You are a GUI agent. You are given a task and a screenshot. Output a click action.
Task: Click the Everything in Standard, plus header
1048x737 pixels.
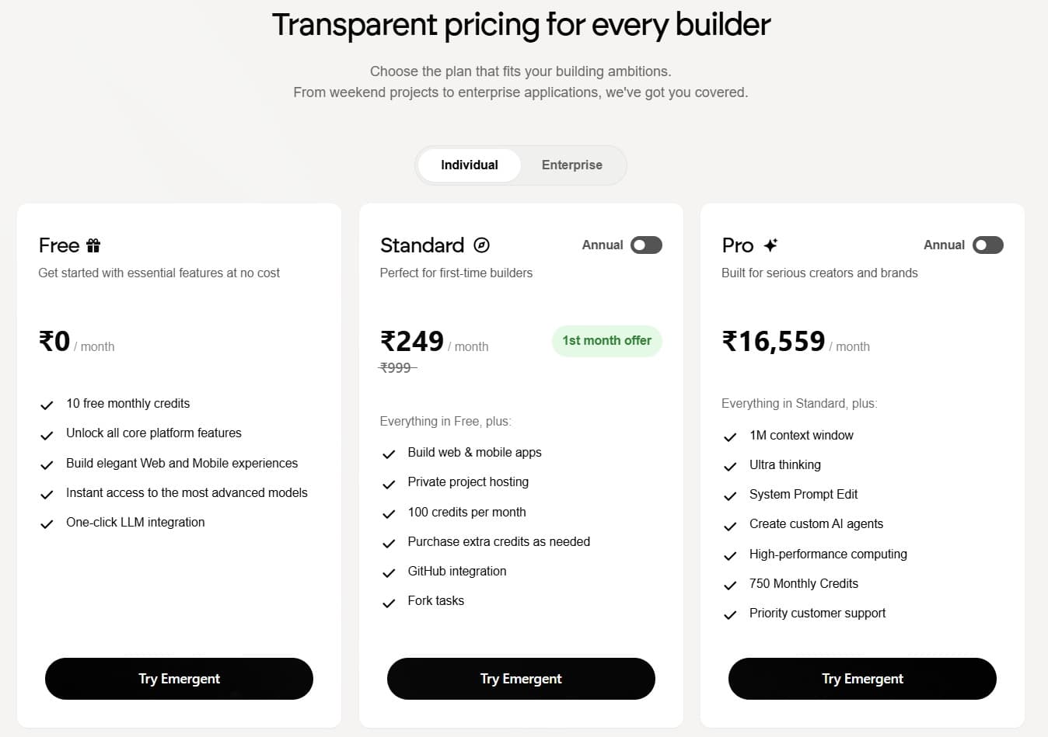799,403
